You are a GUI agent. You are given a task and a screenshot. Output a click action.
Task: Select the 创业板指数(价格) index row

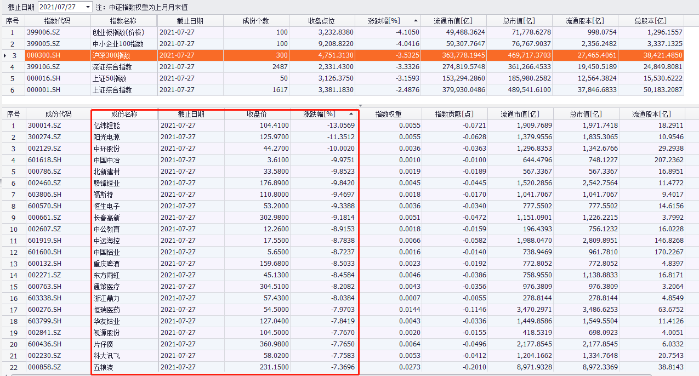343,32
